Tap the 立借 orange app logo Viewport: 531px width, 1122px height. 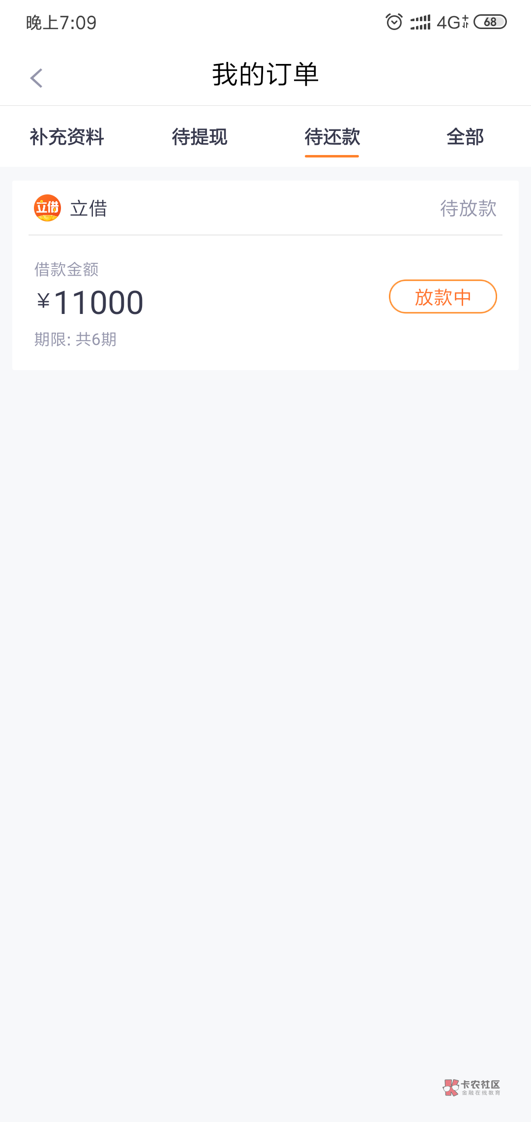(x=47, y=208)
